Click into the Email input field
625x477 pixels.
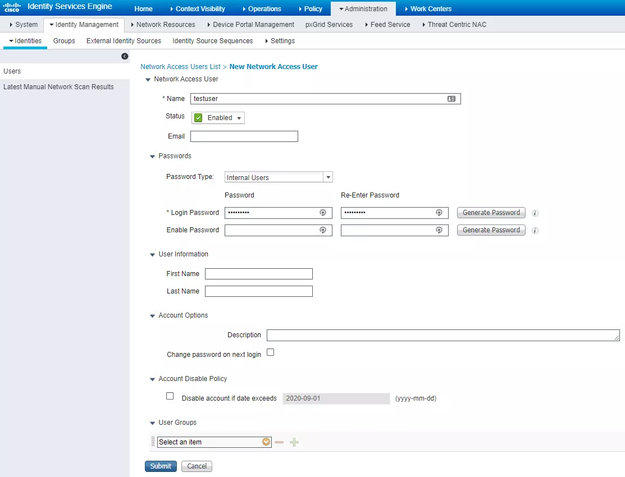point(244,136)
